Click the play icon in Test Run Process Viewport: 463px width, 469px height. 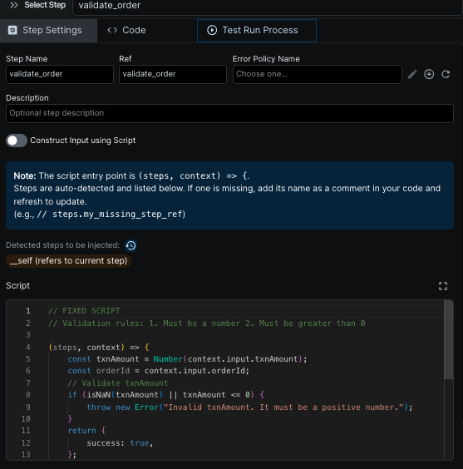click(x=212, y=30)
